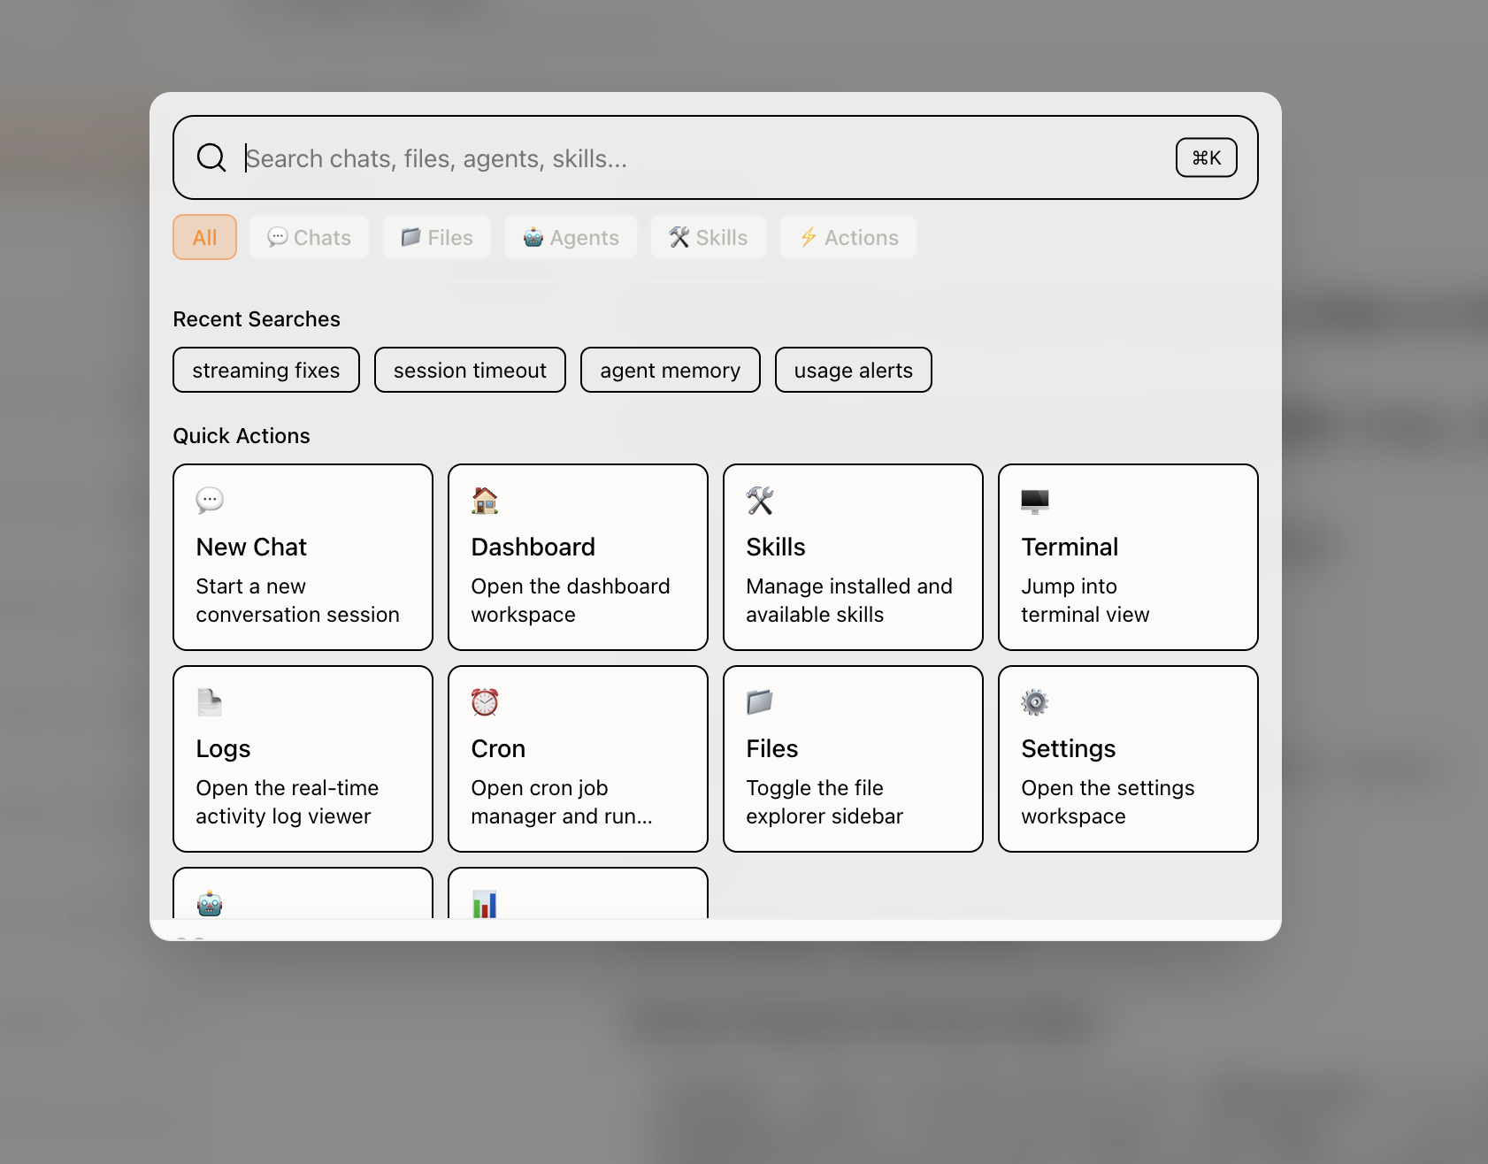This screenshot has height=1164, width=1488.
Task: Open the Settings workspace card
Action: click(x=1128, y=759)
